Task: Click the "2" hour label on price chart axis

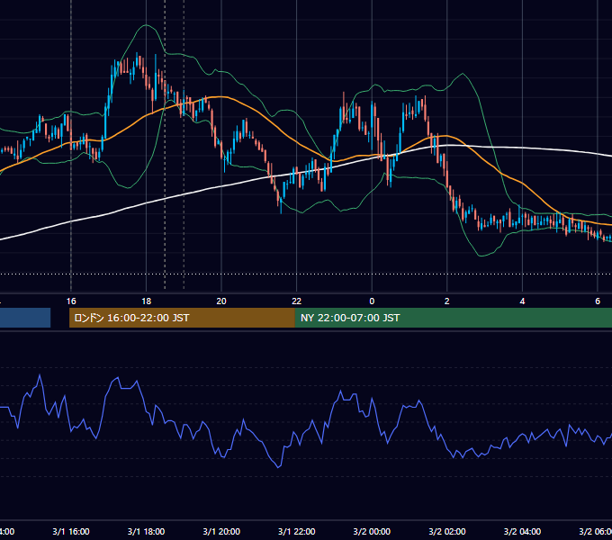Action: point(447,301)
